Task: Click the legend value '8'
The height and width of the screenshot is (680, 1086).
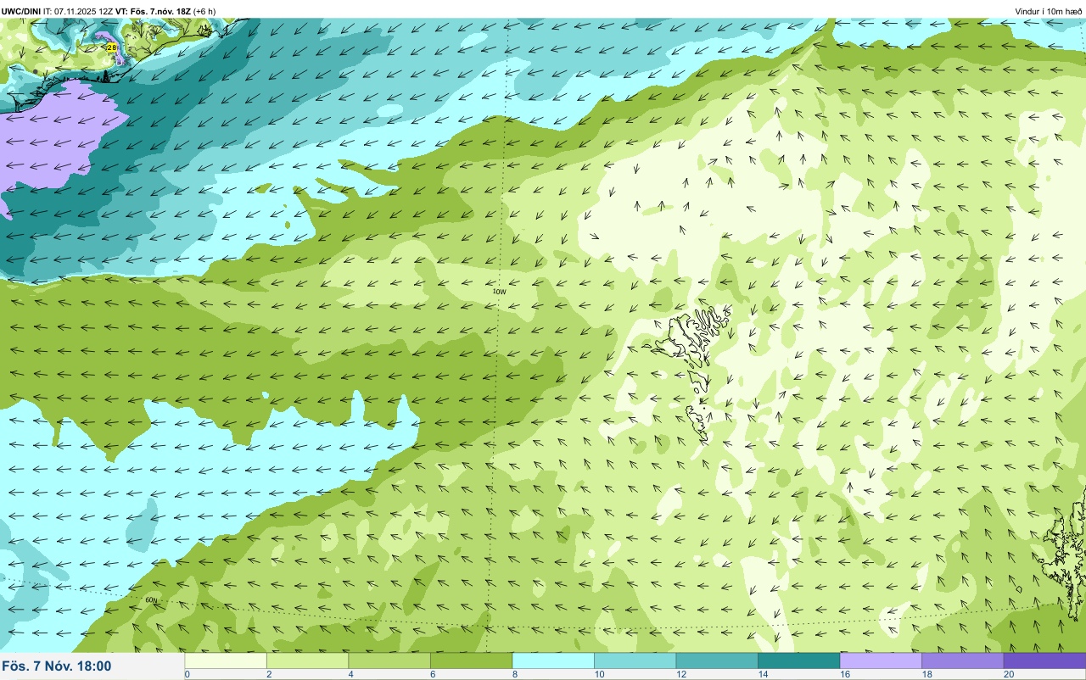Action: click(x=513, y=674)
